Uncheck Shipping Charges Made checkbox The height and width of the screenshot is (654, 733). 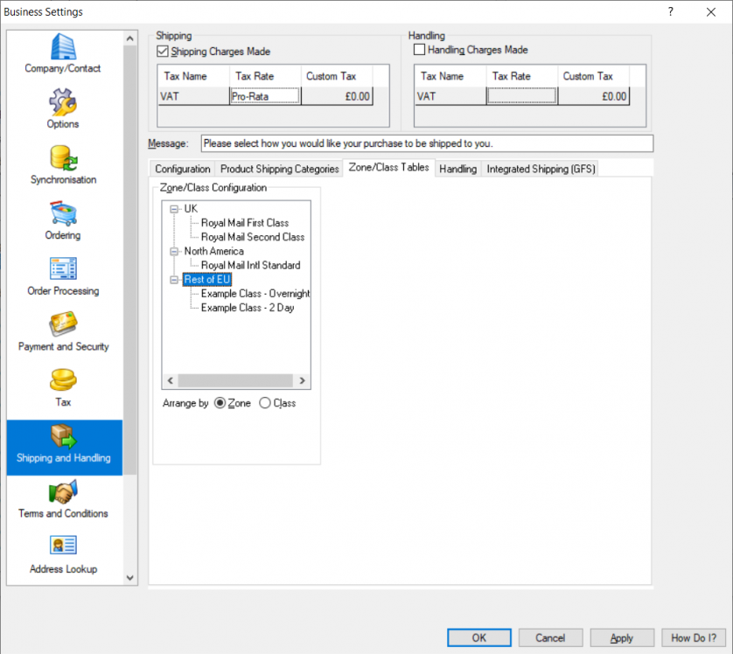click(163, 52)
